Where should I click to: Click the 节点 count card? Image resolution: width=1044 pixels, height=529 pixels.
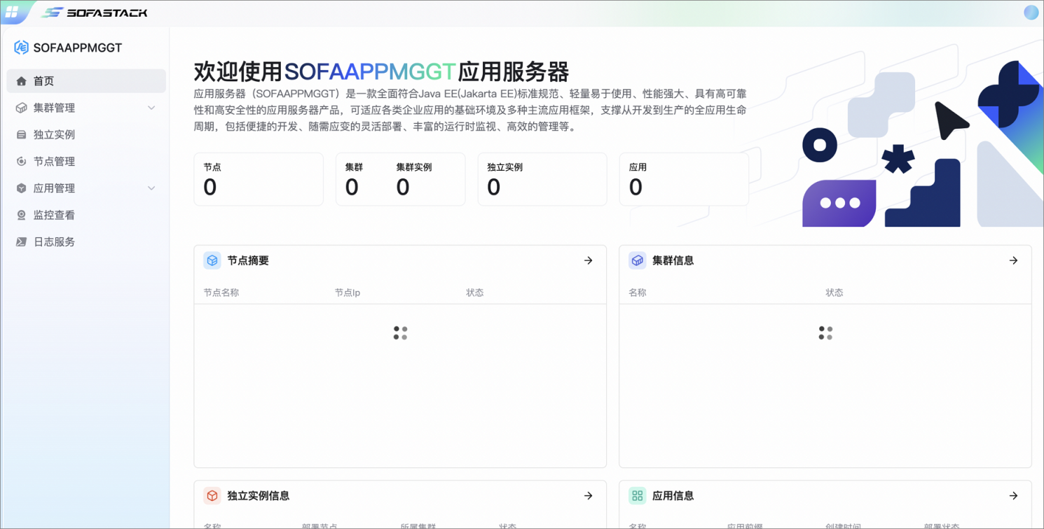point(259,179)
